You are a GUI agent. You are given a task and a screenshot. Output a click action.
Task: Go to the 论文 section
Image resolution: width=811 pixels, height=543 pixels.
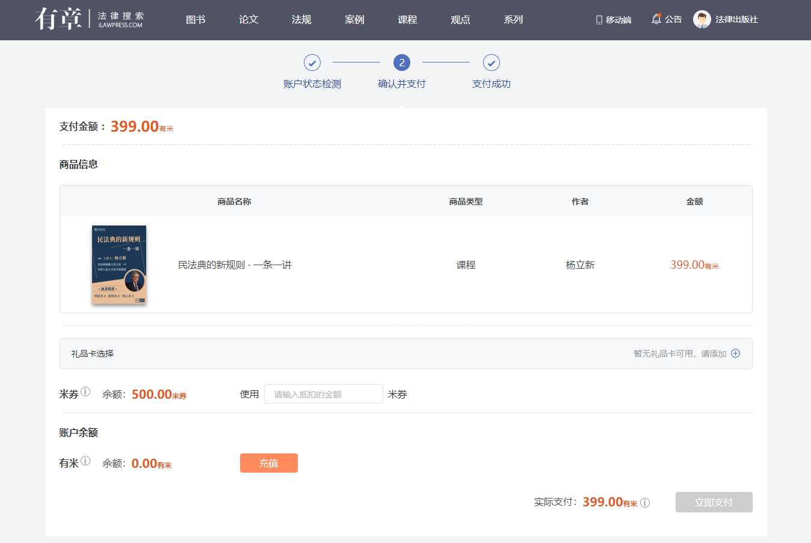[x=248, y=20]
